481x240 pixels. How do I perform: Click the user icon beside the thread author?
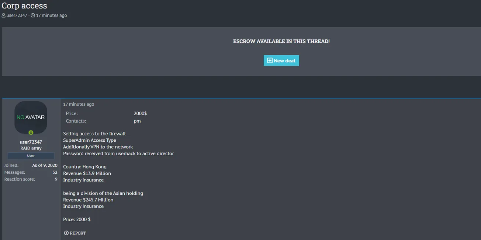4,15
